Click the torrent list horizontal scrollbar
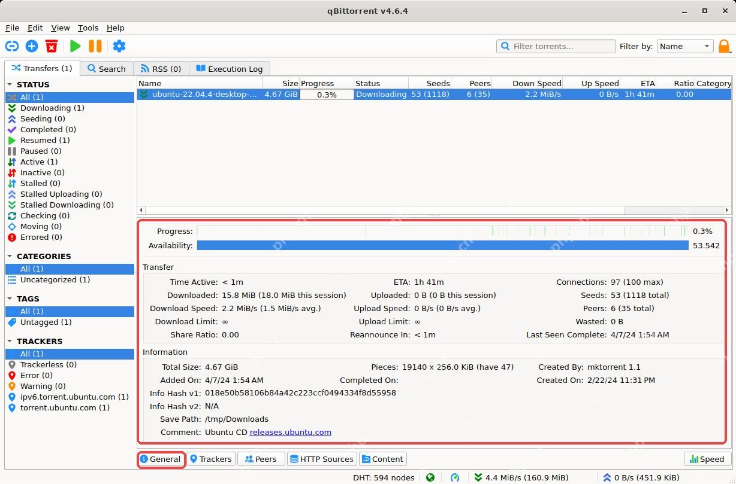Image resolution: width=736 pixels, height=484 pixels. click(434, 211)
